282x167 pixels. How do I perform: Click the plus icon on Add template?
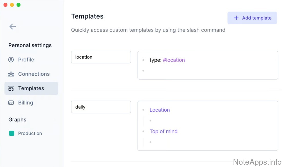tap(236, 18)
